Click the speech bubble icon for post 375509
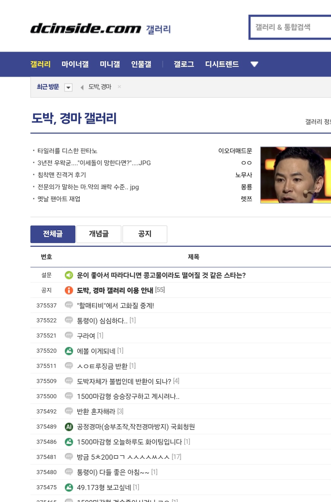Screen dimensions: 331x502 (69, 381)
